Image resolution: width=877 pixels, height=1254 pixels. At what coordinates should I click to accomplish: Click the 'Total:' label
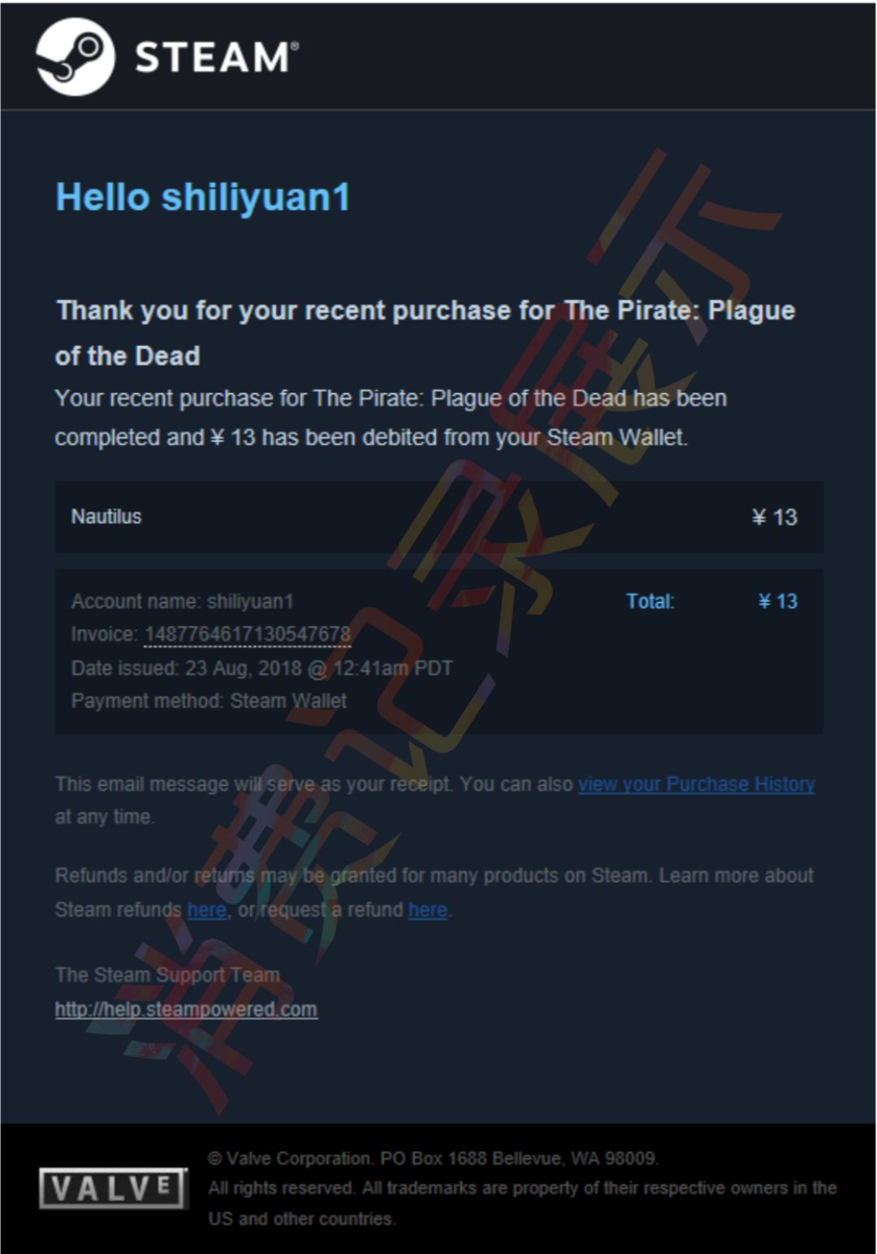click(650, 601)
